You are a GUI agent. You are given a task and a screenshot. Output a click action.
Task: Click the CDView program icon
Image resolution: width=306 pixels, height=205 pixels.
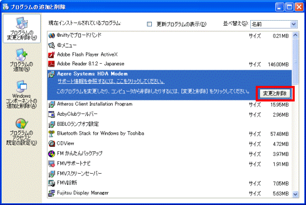(51, 144)
